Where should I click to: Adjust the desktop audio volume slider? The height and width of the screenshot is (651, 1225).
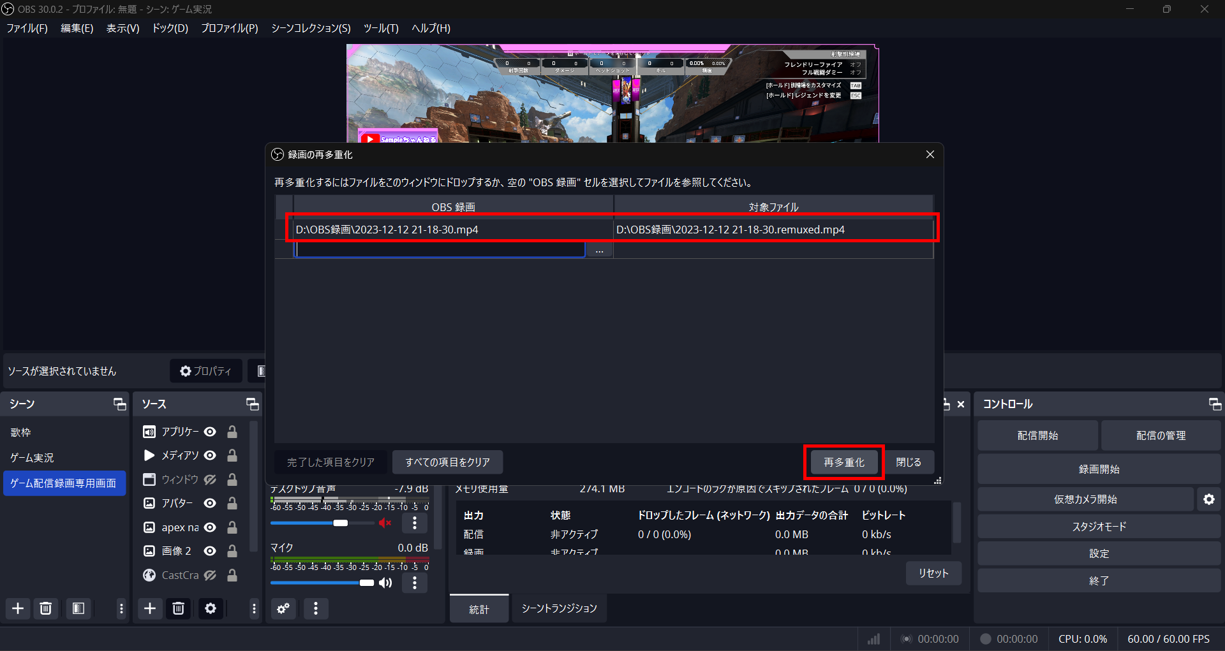[x=322, y=523]
